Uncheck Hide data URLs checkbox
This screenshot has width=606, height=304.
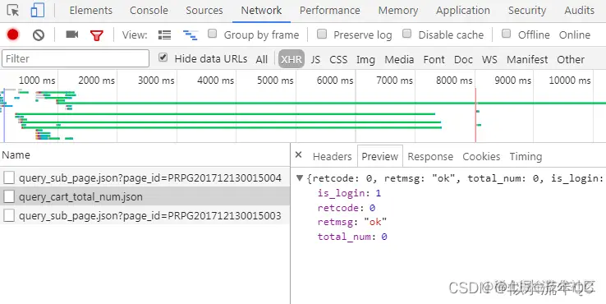(x=163, y=58)
